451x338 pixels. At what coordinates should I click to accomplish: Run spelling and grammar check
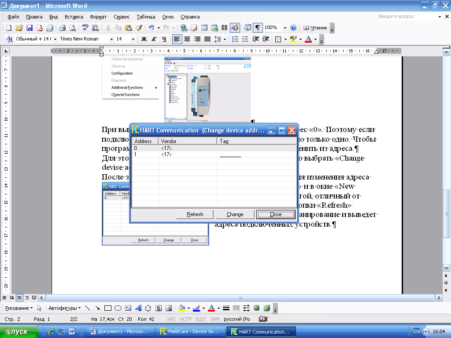click(x=85, y=28)
